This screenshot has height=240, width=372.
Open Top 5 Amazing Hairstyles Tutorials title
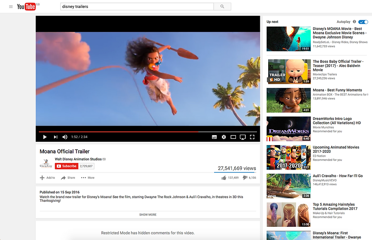pyautogui.click(x=335, y=206)
